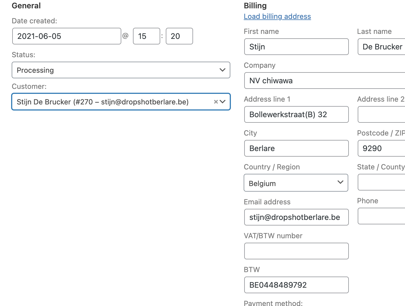Focus the Date created field 2021-06-05
This screenshot has height=306, width=405.
(67, 36)
